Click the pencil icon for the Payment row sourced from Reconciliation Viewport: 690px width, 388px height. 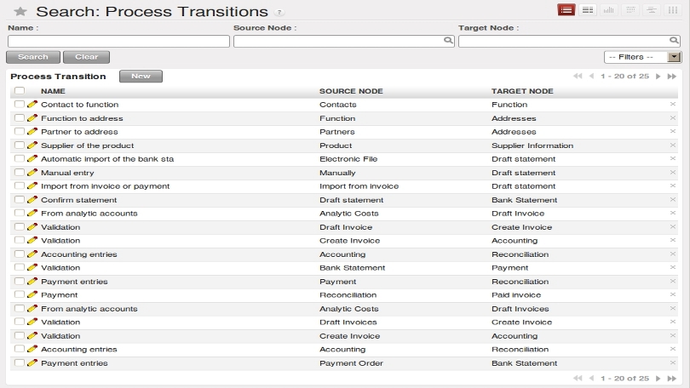coord(32,295)
